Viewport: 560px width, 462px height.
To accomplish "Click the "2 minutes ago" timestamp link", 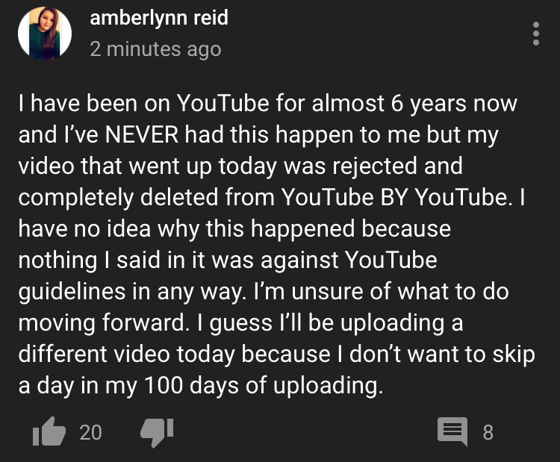I will tap(155, 49).
